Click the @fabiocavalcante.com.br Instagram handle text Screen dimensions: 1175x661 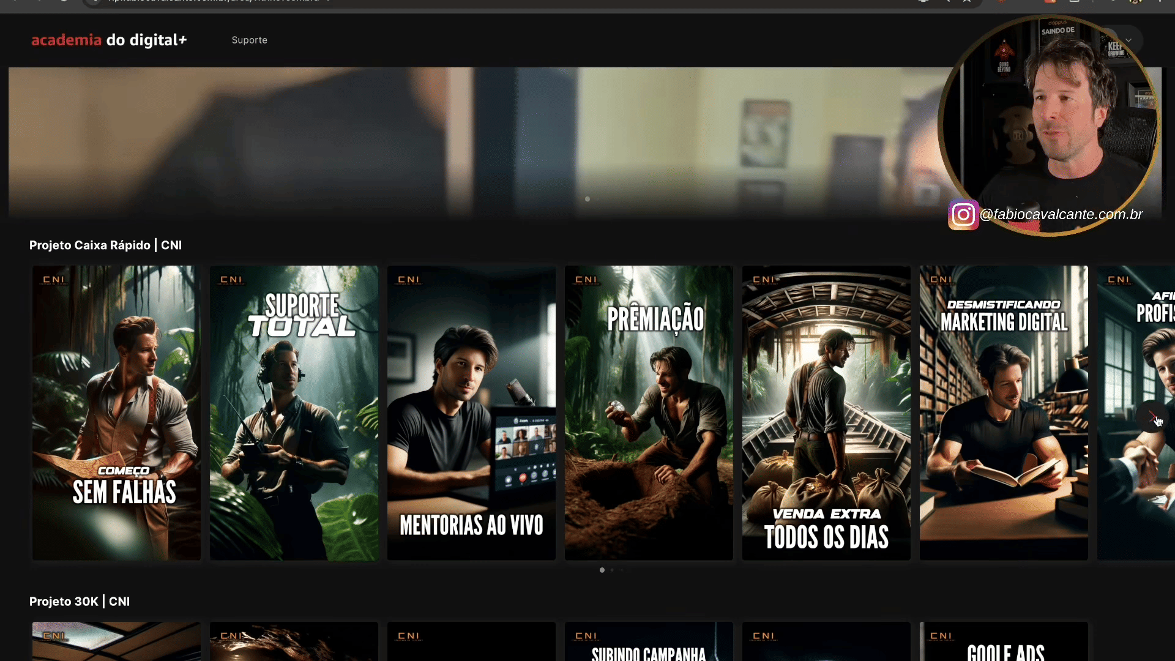pos(1061,215)
